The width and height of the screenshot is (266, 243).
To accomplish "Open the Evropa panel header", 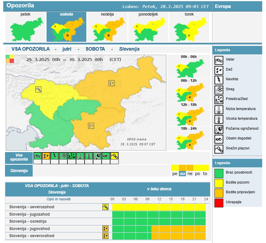I will (x=223, y=6).
